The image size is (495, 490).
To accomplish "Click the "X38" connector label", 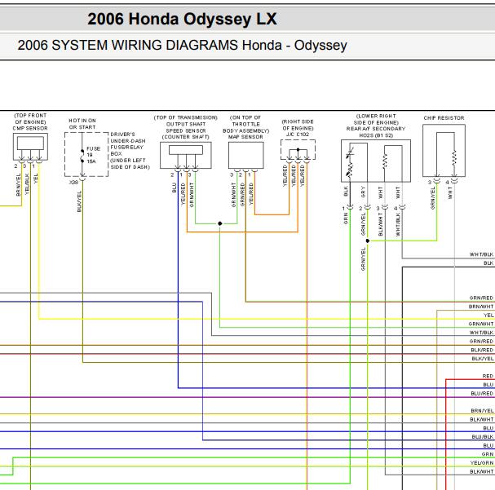I will pos(73,183).
